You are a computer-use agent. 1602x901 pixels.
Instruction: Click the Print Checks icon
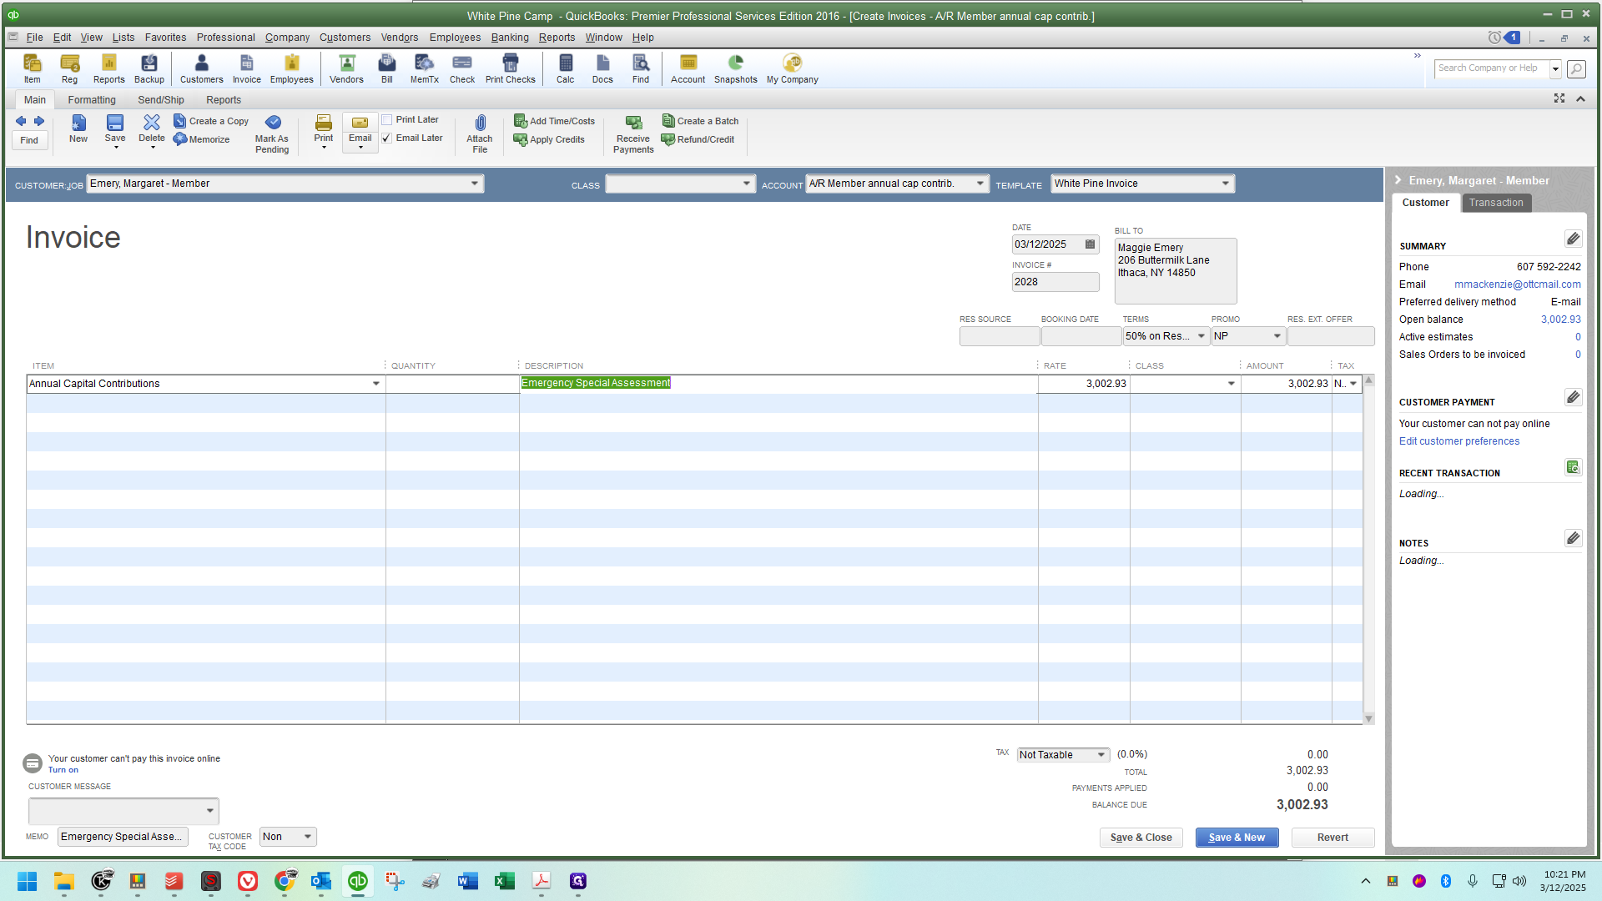coord(510,68)
